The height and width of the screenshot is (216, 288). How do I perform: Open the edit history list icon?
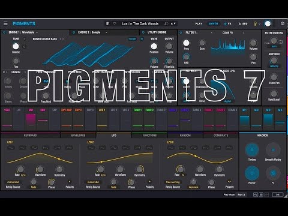[x=261, y=194]
